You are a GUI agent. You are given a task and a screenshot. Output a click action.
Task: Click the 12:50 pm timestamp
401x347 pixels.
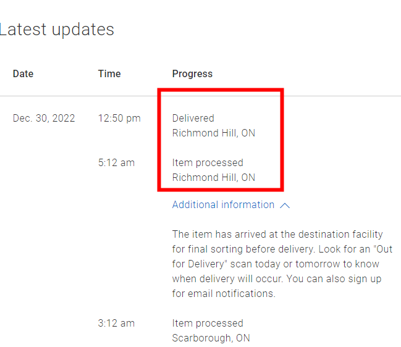point(119,118)
